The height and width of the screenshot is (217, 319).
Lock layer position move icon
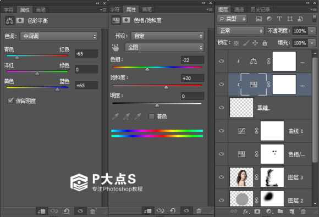click(x=255, y=43)
